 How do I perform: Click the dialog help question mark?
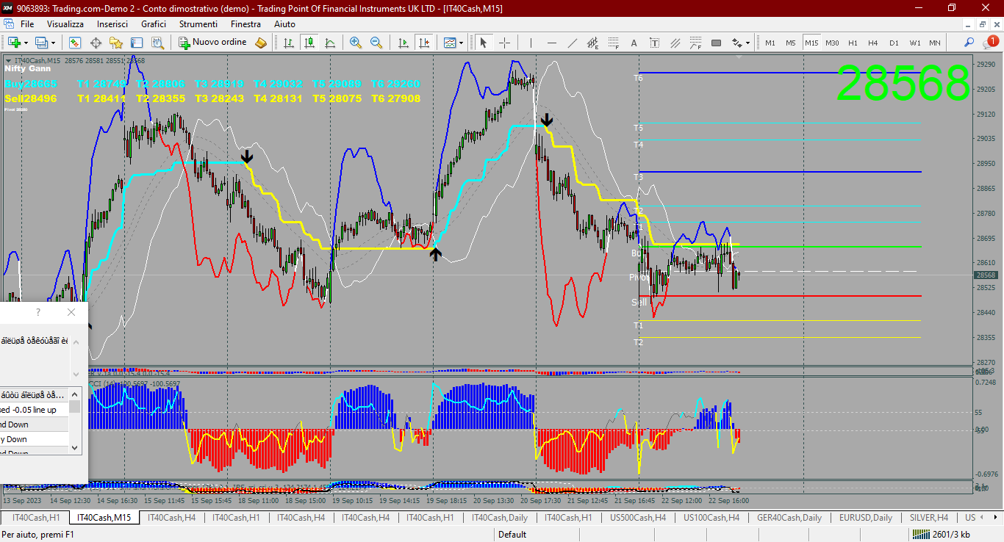click(x=38, y=312)
